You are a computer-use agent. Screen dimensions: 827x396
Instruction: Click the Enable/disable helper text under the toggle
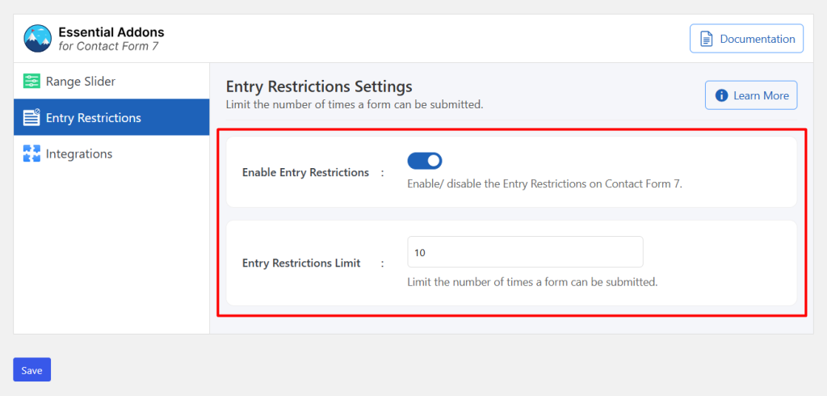(x=545, y=185)
